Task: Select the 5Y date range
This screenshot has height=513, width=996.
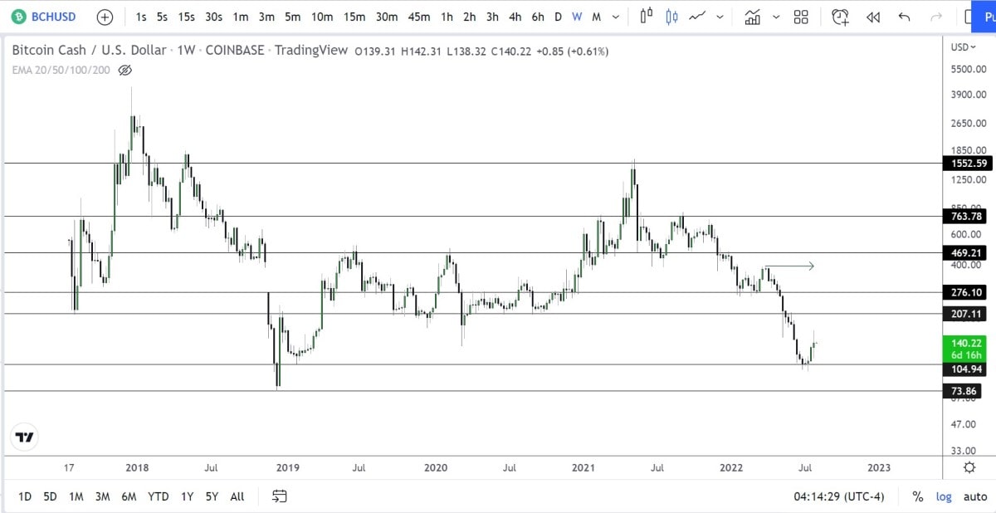Action: [x=212, y=496]
